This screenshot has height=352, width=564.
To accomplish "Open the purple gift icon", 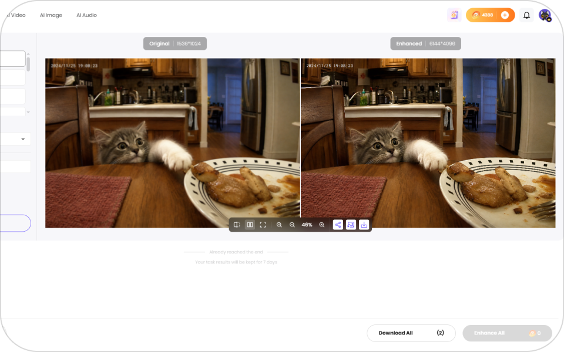I will (454, 15).
